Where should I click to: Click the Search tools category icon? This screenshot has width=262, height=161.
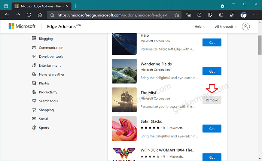click(x=34, y=101)
